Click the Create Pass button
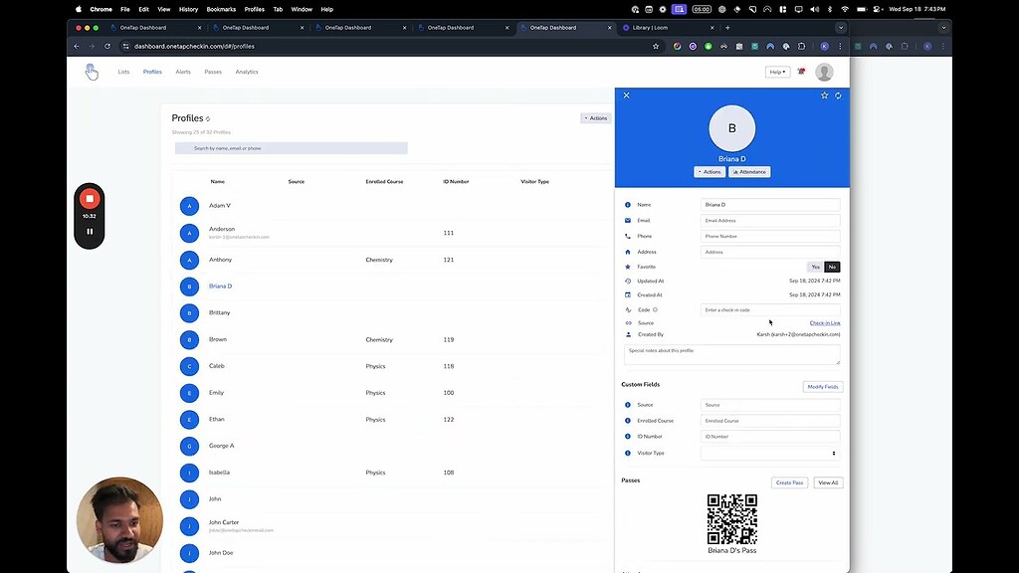The width and height of the screenshot is (1019, 573). 789,482
